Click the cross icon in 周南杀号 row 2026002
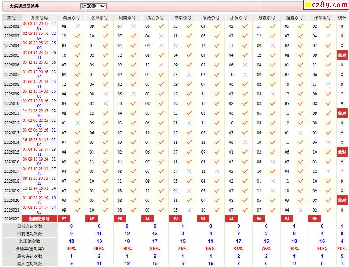Viewport: 349px width, 267px height. click(x=134, y=26)
